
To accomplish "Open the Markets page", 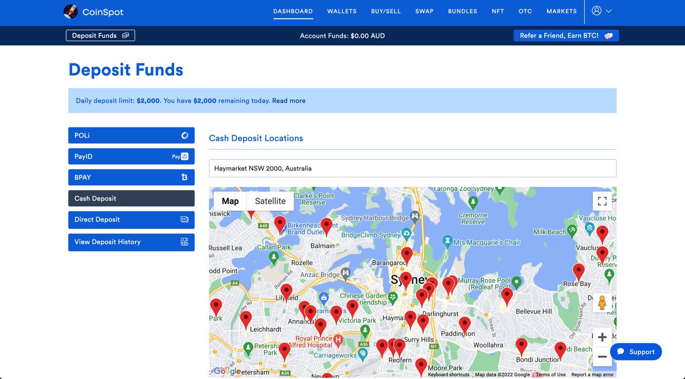I will click(561, 11).
